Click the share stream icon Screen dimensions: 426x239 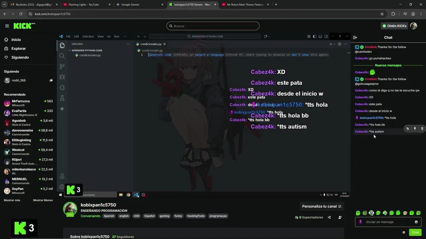point(329,217)
